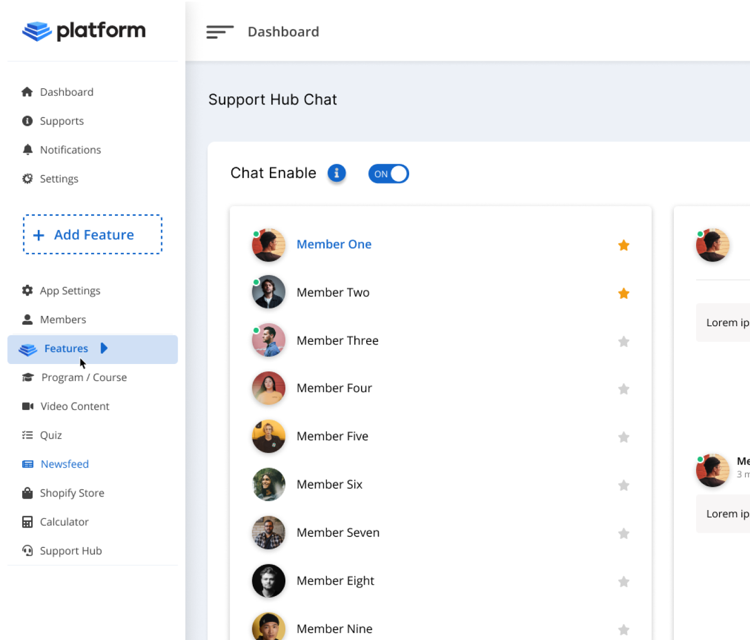Click the Add Feature button
The height and width of the screenshot is (640, 750).
coord(93,235)
